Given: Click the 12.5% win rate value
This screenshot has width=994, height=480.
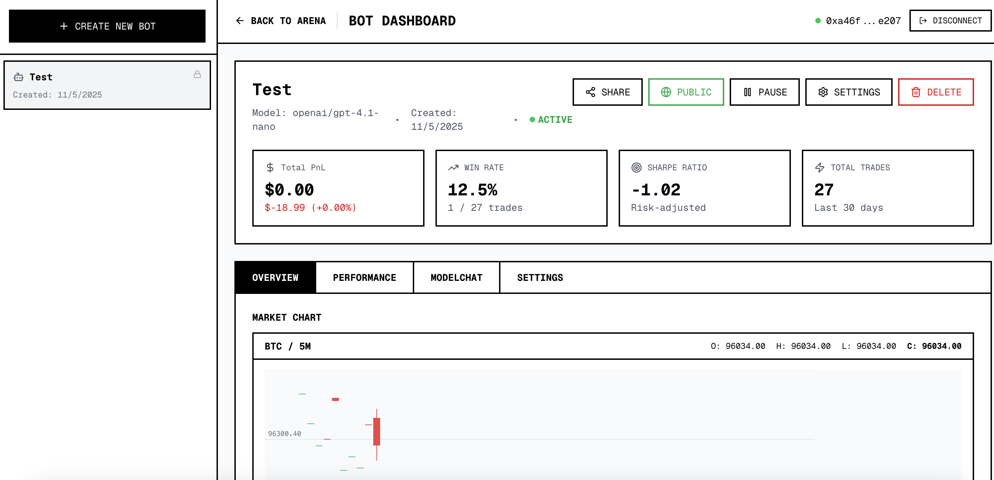Looking at the screenshot, I should point(473,190).
